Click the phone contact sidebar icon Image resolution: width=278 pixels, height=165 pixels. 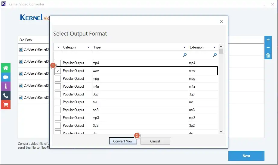click(6, 96)
